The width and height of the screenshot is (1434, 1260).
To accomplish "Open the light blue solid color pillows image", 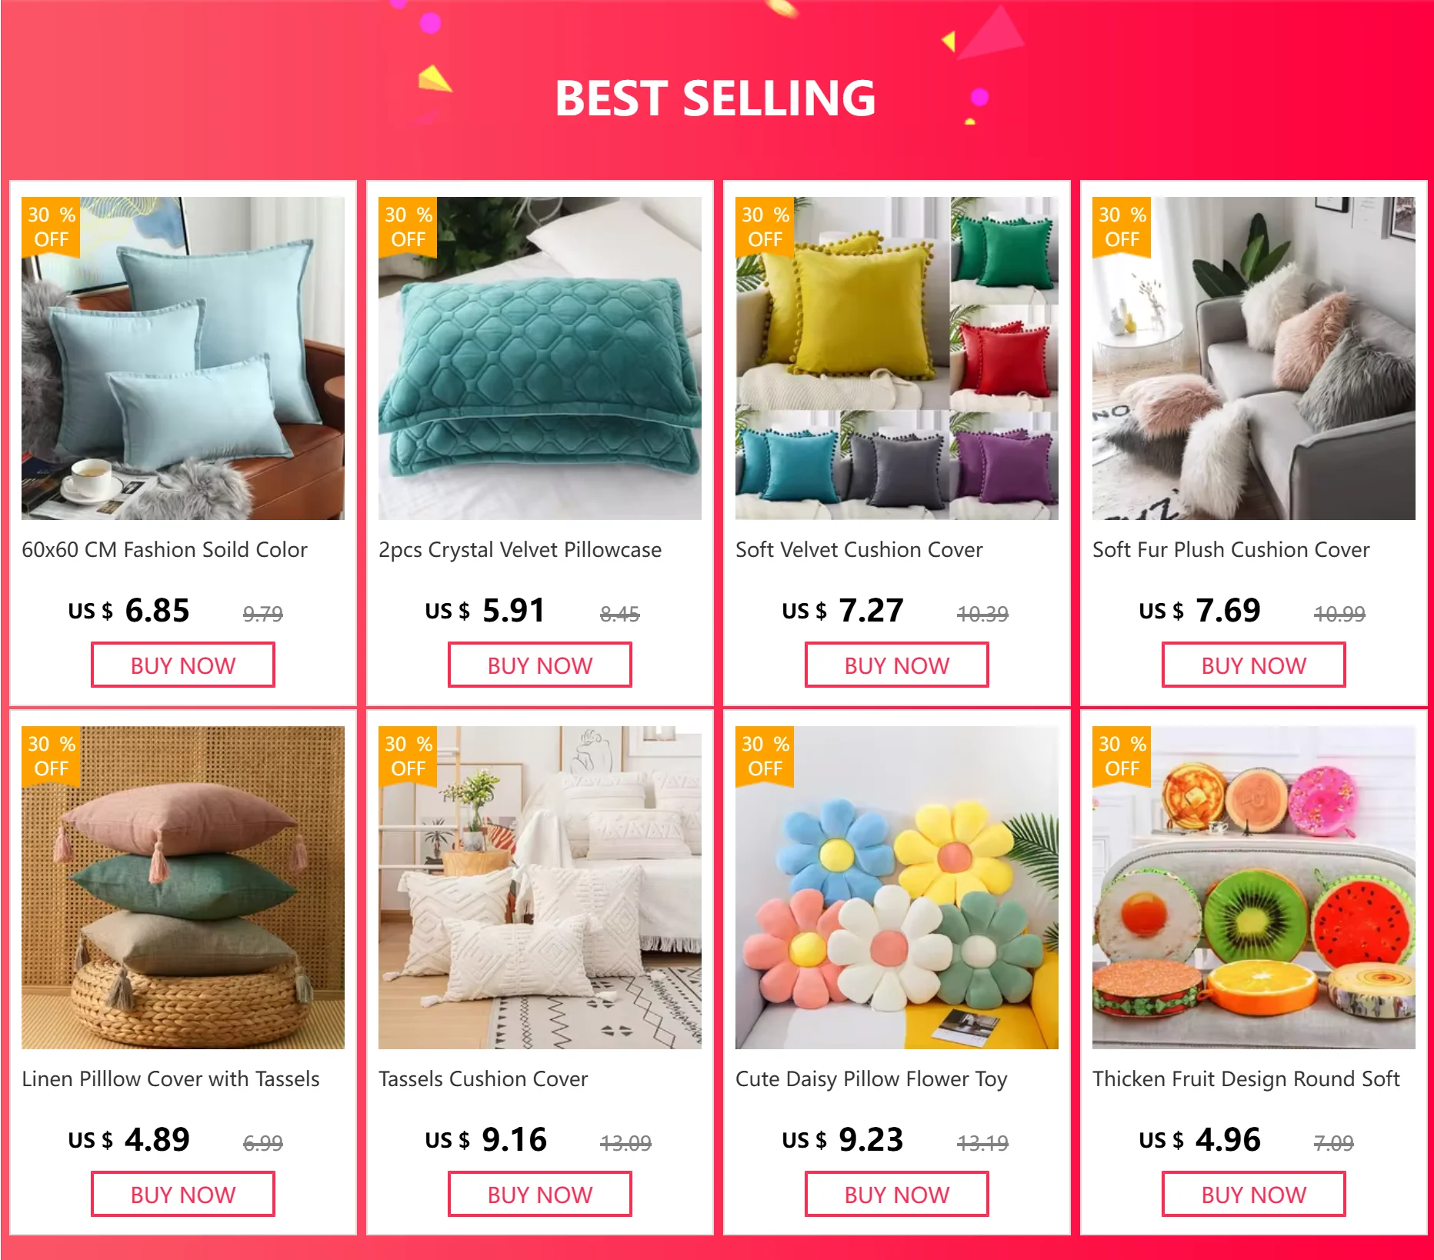I will (183, 358).
